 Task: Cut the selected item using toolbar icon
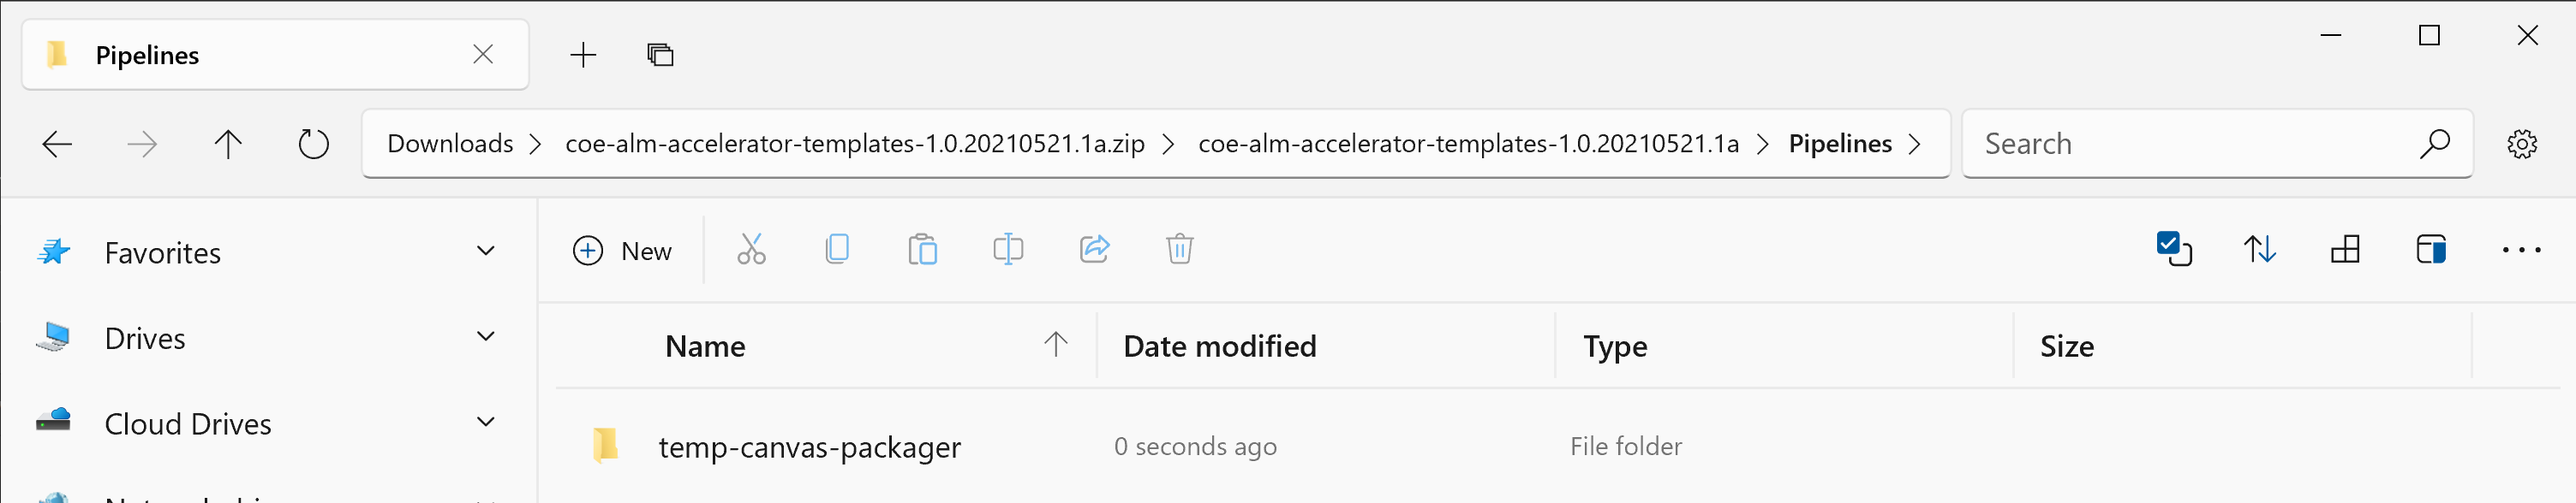click(x=751, y=250)
